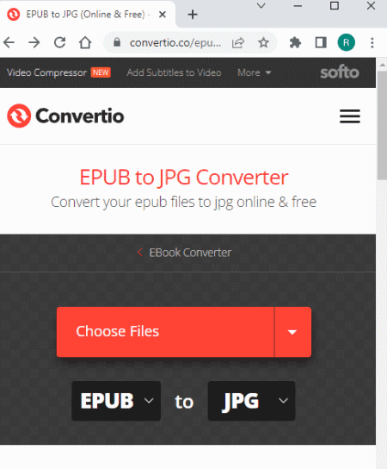Click the page vertical scrollbar thumb
The image size is (387, 469).
click(382, 126)
